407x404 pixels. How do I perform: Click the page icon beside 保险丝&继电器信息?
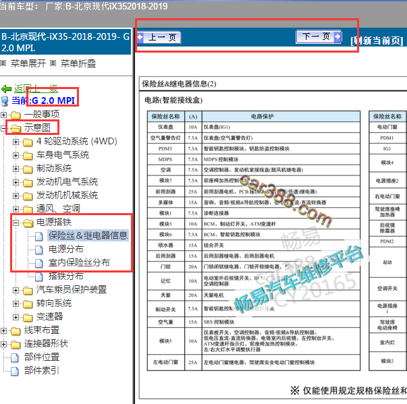[x=39, y=236]
